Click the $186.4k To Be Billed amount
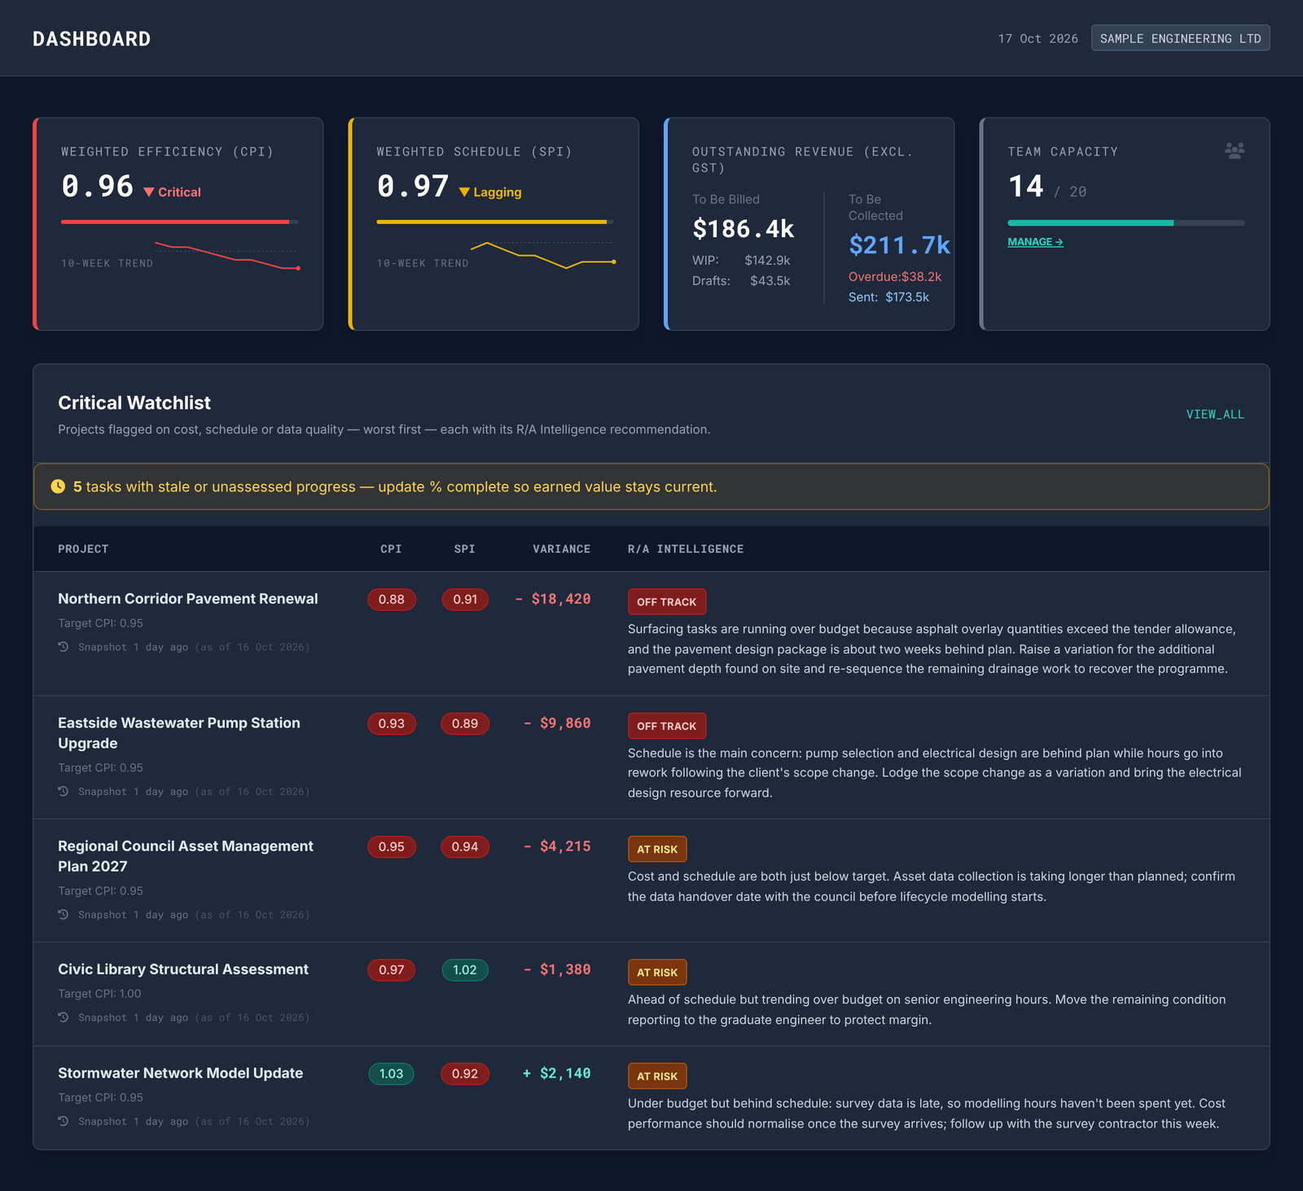Image resolution: width=1303 pixels, height=1191 pixels. tap(744, 229)
